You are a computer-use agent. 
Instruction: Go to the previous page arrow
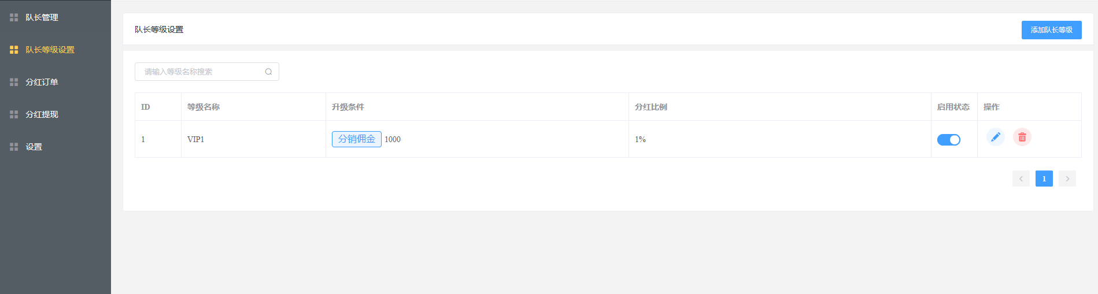pos(1021,179)
